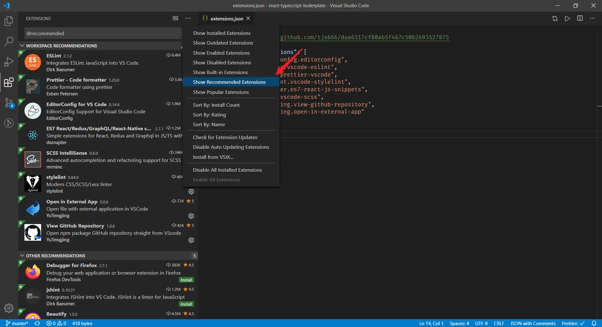Screen dimensions: 602x327
Task: Select Show Recommended Extensions menu entry
Action: 228,82
